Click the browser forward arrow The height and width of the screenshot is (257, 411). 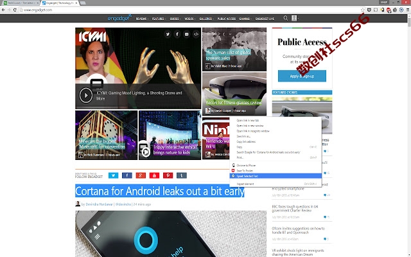tap(9, 10)
